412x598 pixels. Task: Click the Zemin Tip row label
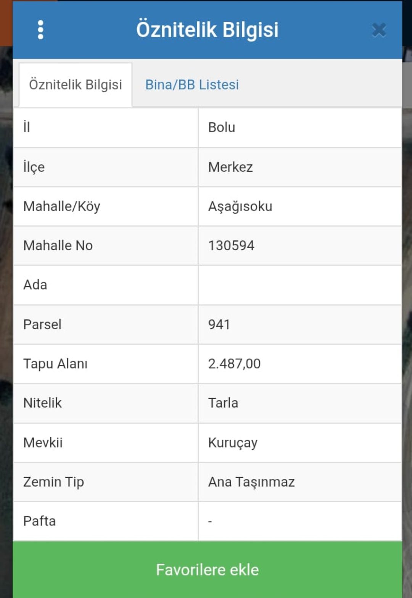point(53,482)
